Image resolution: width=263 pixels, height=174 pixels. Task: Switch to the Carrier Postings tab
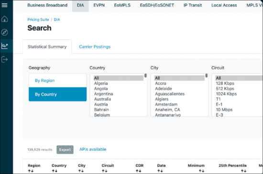pyautogui.click(x=95, y=46)
